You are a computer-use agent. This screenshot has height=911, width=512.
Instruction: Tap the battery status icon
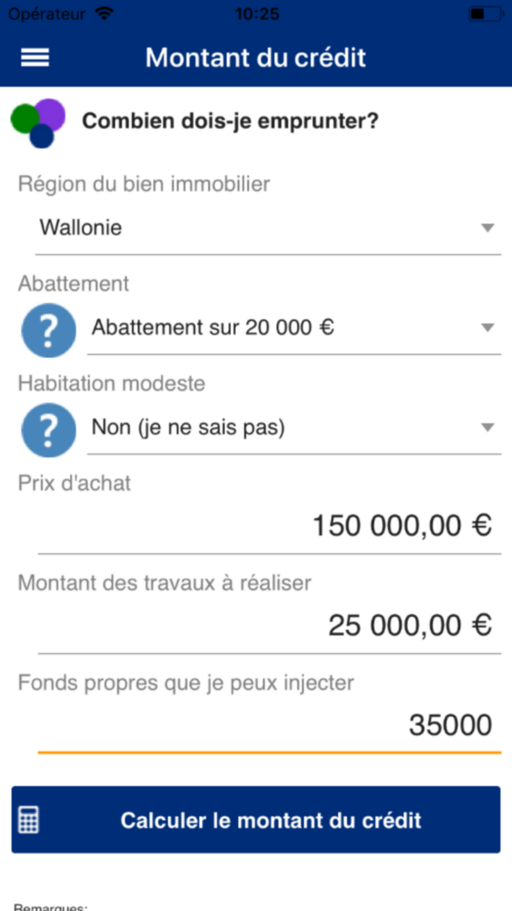click(486, 14)
